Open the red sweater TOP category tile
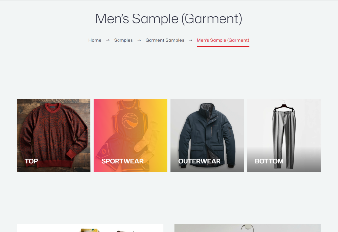The width and height of the screenshot is (338, 232). click(x=54, y=135)
